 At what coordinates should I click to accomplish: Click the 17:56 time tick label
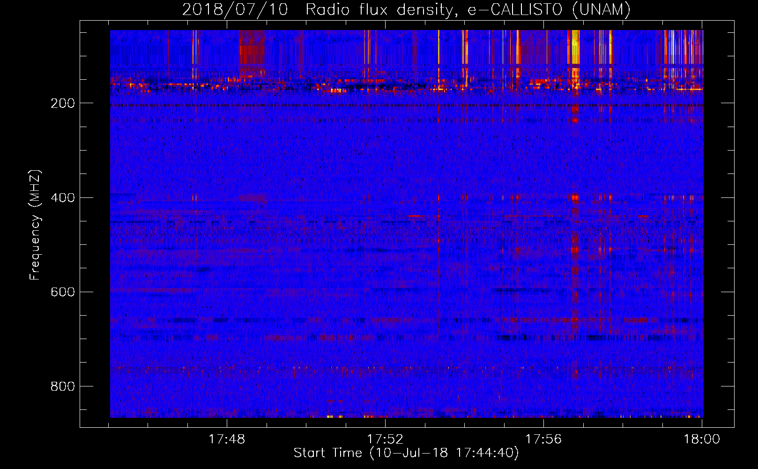[x=543, y=439]
